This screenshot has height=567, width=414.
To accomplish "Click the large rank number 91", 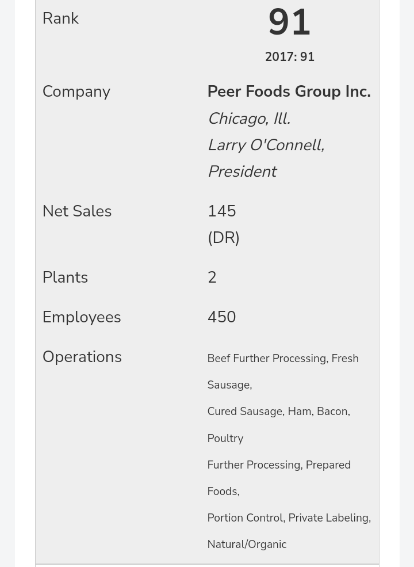I will click(x=289, y=23).
